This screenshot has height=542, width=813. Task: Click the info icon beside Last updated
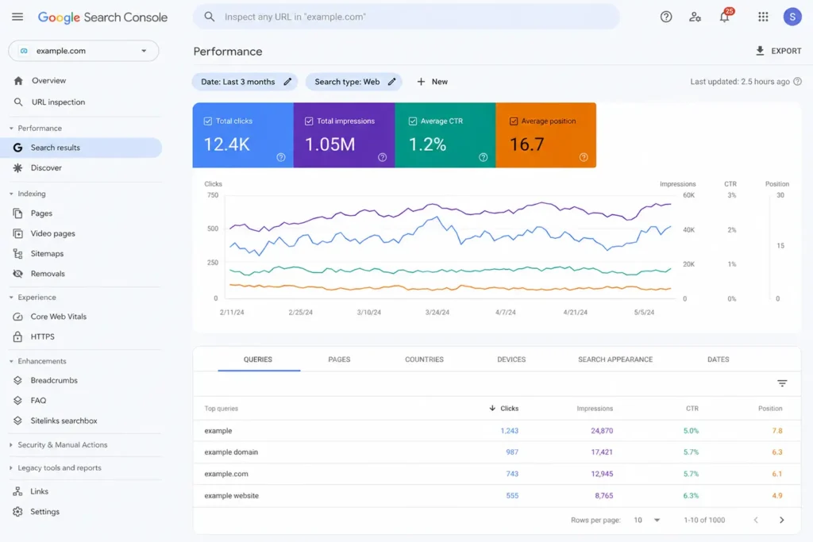[x=798, y=82]
